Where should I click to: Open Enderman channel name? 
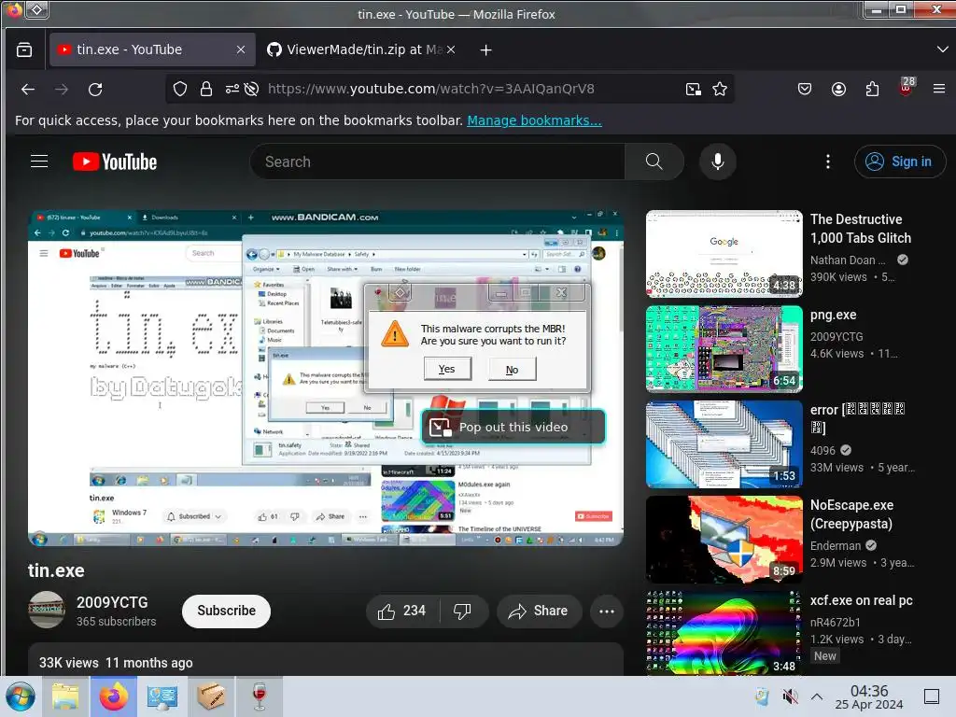tap(836, 545)
